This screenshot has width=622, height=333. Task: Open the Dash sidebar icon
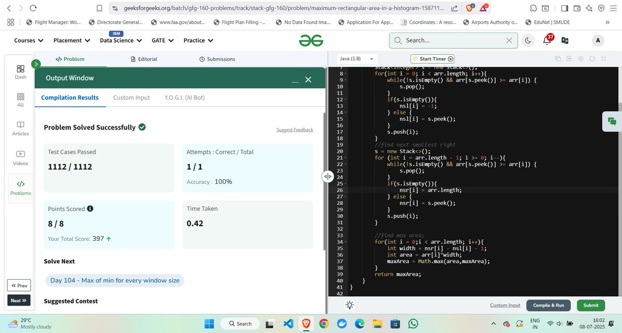pos(20,72)
